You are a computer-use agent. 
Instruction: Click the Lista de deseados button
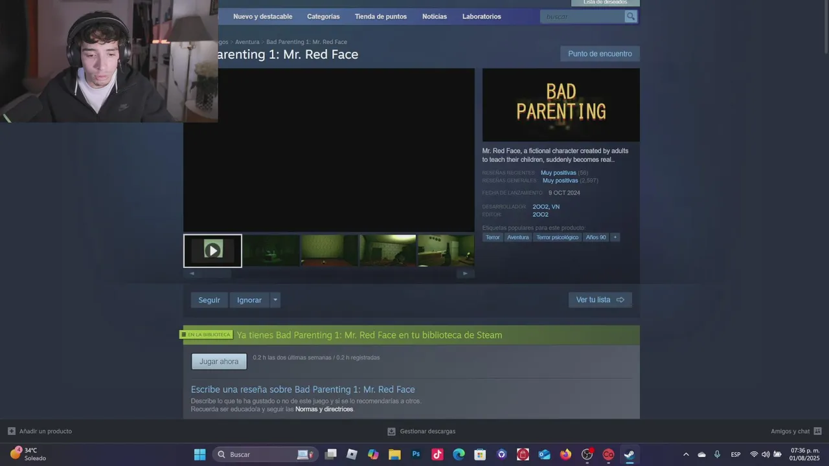605,3
